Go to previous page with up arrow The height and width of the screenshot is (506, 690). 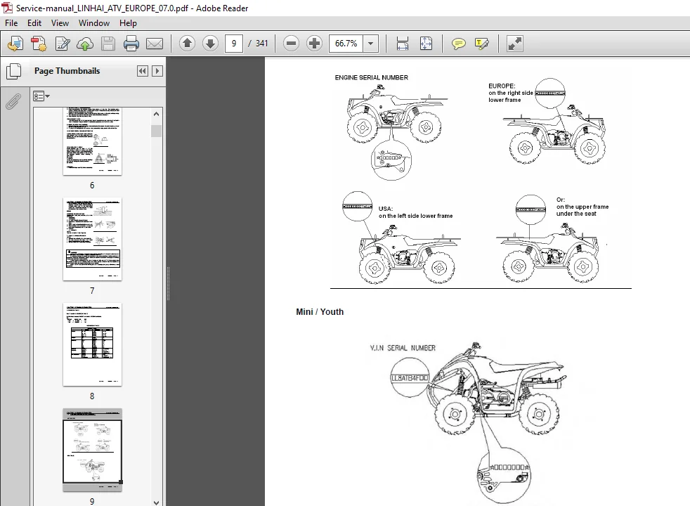[187, 43]
